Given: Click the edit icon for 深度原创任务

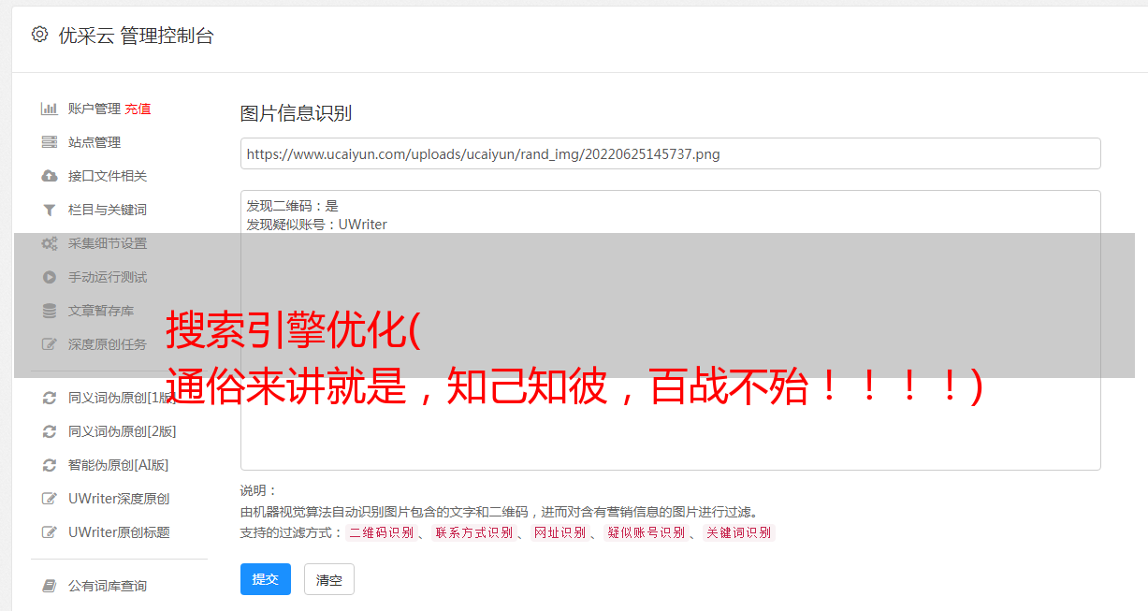Looking at the screenshot, I should [x=50, y=344].
